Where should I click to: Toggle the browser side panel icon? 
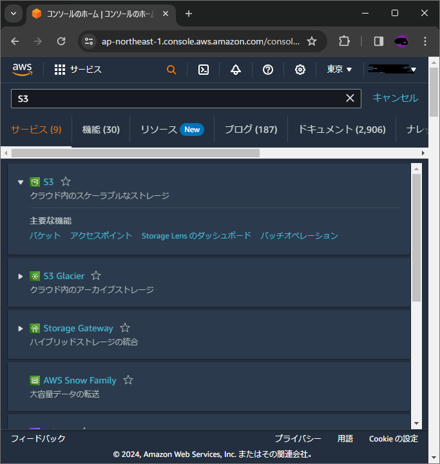click(x=378, y=41)
